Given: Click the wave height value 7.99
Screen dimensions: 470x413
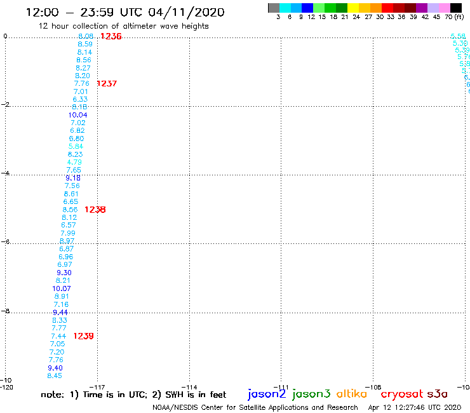Looking at the screenshot, I should (x=68, y=233).
